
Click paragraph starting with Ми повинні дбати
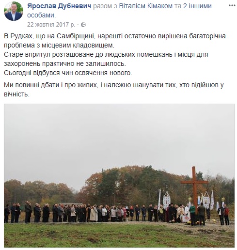(114, 90)
